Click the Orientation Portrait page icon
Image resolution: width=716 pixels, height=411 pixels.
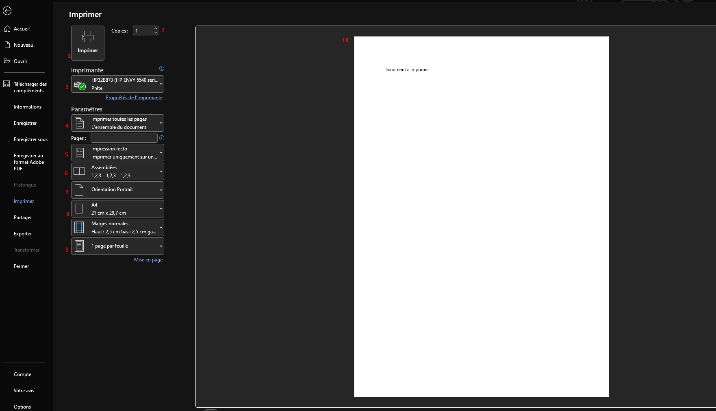(x=79, y=190)
